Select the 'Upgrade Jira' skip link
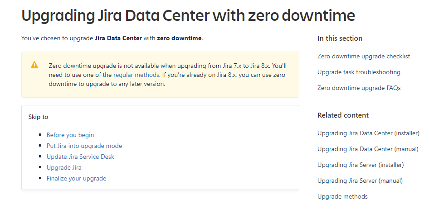429x209 pixels. (64, 167)
